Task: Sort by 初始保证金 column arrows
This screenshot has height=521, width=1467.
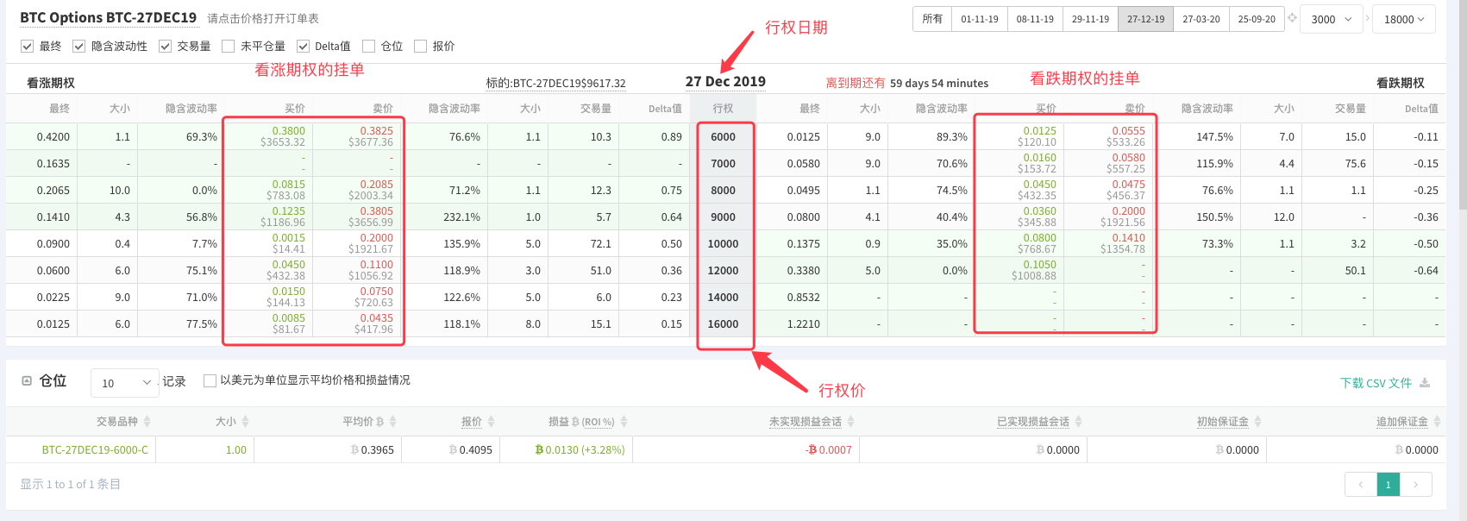Action: (x=1257, y=422)
